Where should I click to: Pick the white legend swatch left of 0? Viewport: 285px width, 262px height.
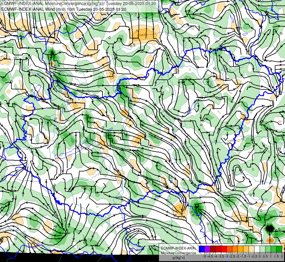(257, 249)
